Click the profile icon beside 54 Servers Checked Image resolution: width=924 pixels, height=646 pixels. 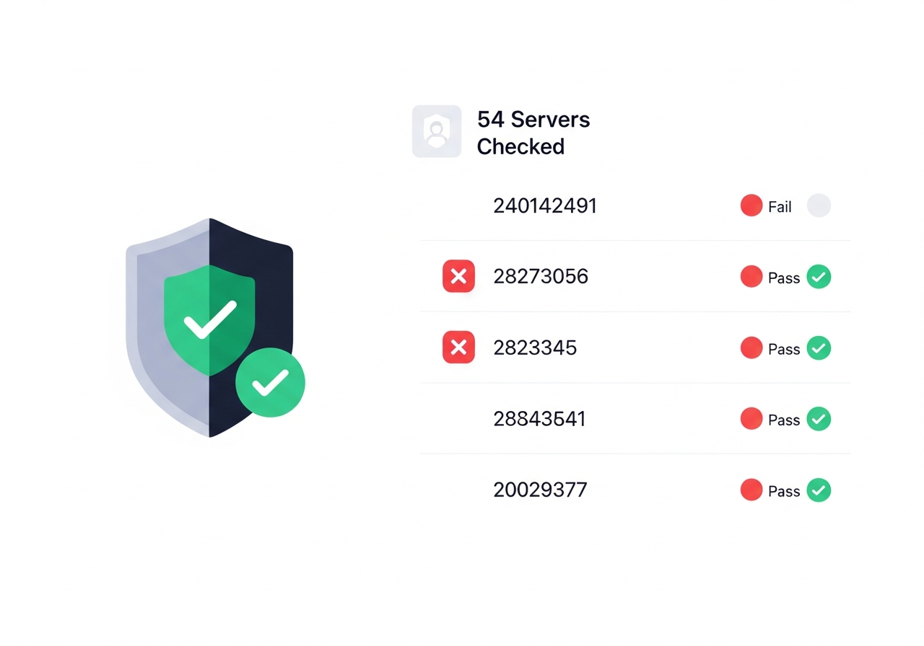point(436,131)
